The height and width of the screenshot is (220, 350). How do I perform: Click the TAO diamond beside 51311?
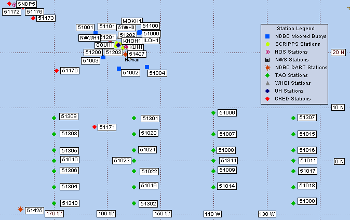[213, 161]
